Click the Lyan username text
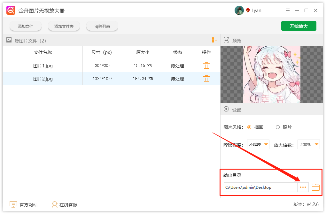Screen dimensions: 326x214 pyautogui.click(x=256, y=11)
